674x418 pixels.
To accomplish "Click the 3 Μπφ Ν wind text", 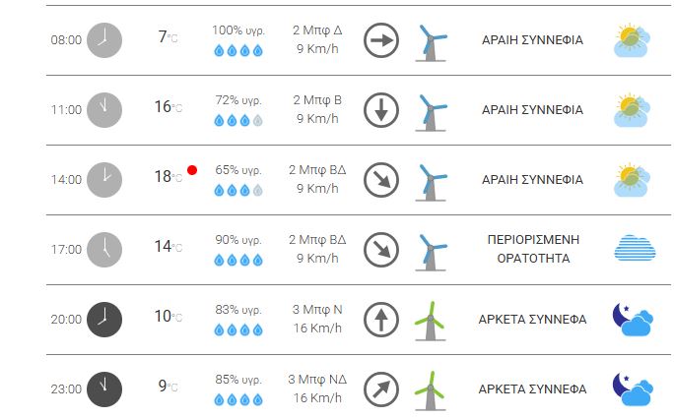I will click(x=317, y=310).
